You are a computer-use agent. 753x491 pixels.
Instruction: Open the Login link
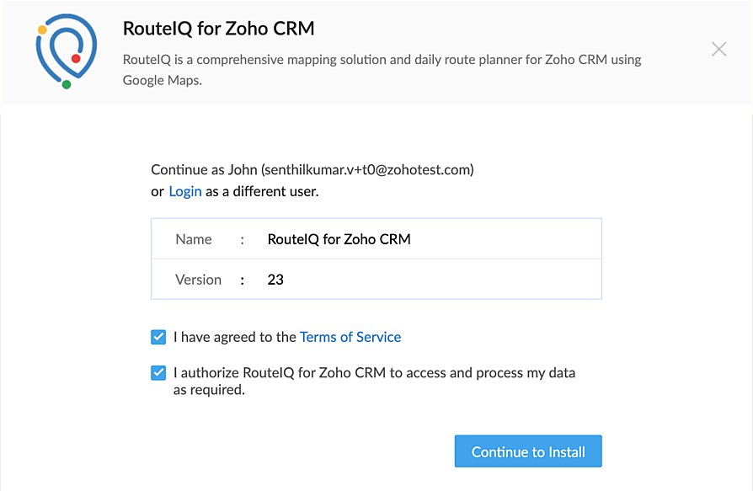pyautogui.click(x=185, y=191)
